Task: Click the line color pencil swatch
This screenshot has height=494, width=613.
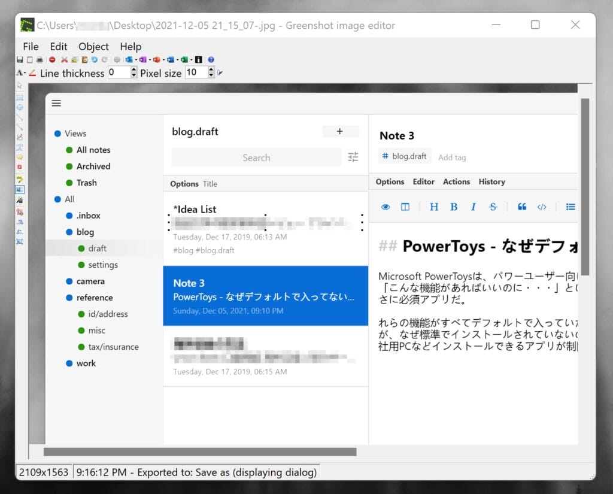Action: pos(32,72)
